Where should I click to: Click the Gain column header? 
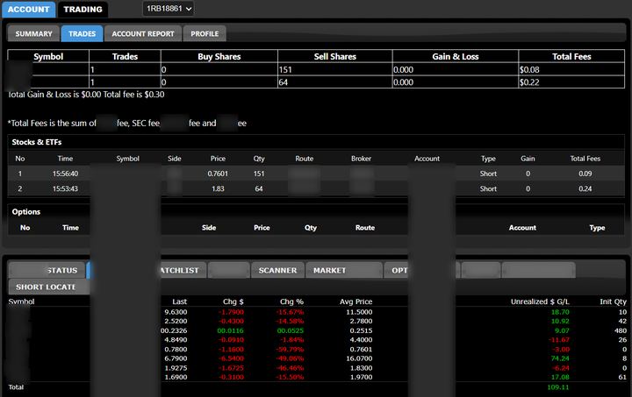coord(528,159)
